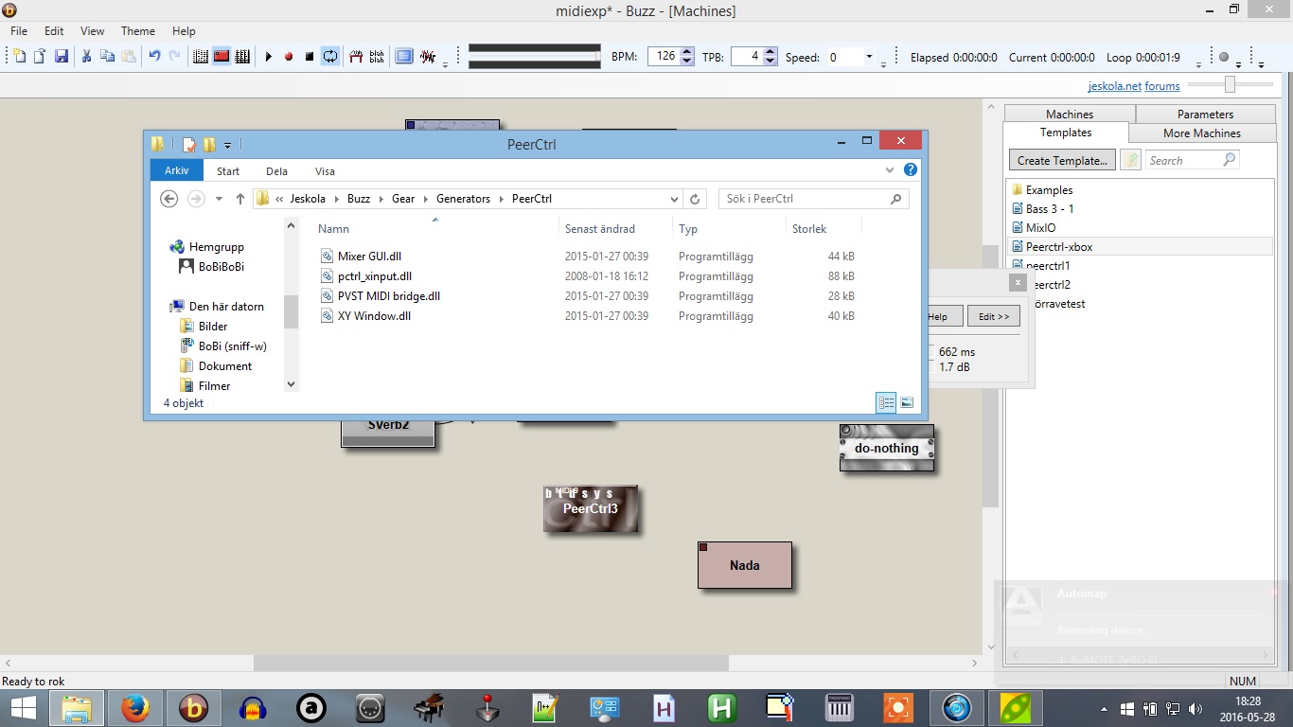Switch to details view icon in Explorer
1293x727 pixels.
click(x=886, y=403)
